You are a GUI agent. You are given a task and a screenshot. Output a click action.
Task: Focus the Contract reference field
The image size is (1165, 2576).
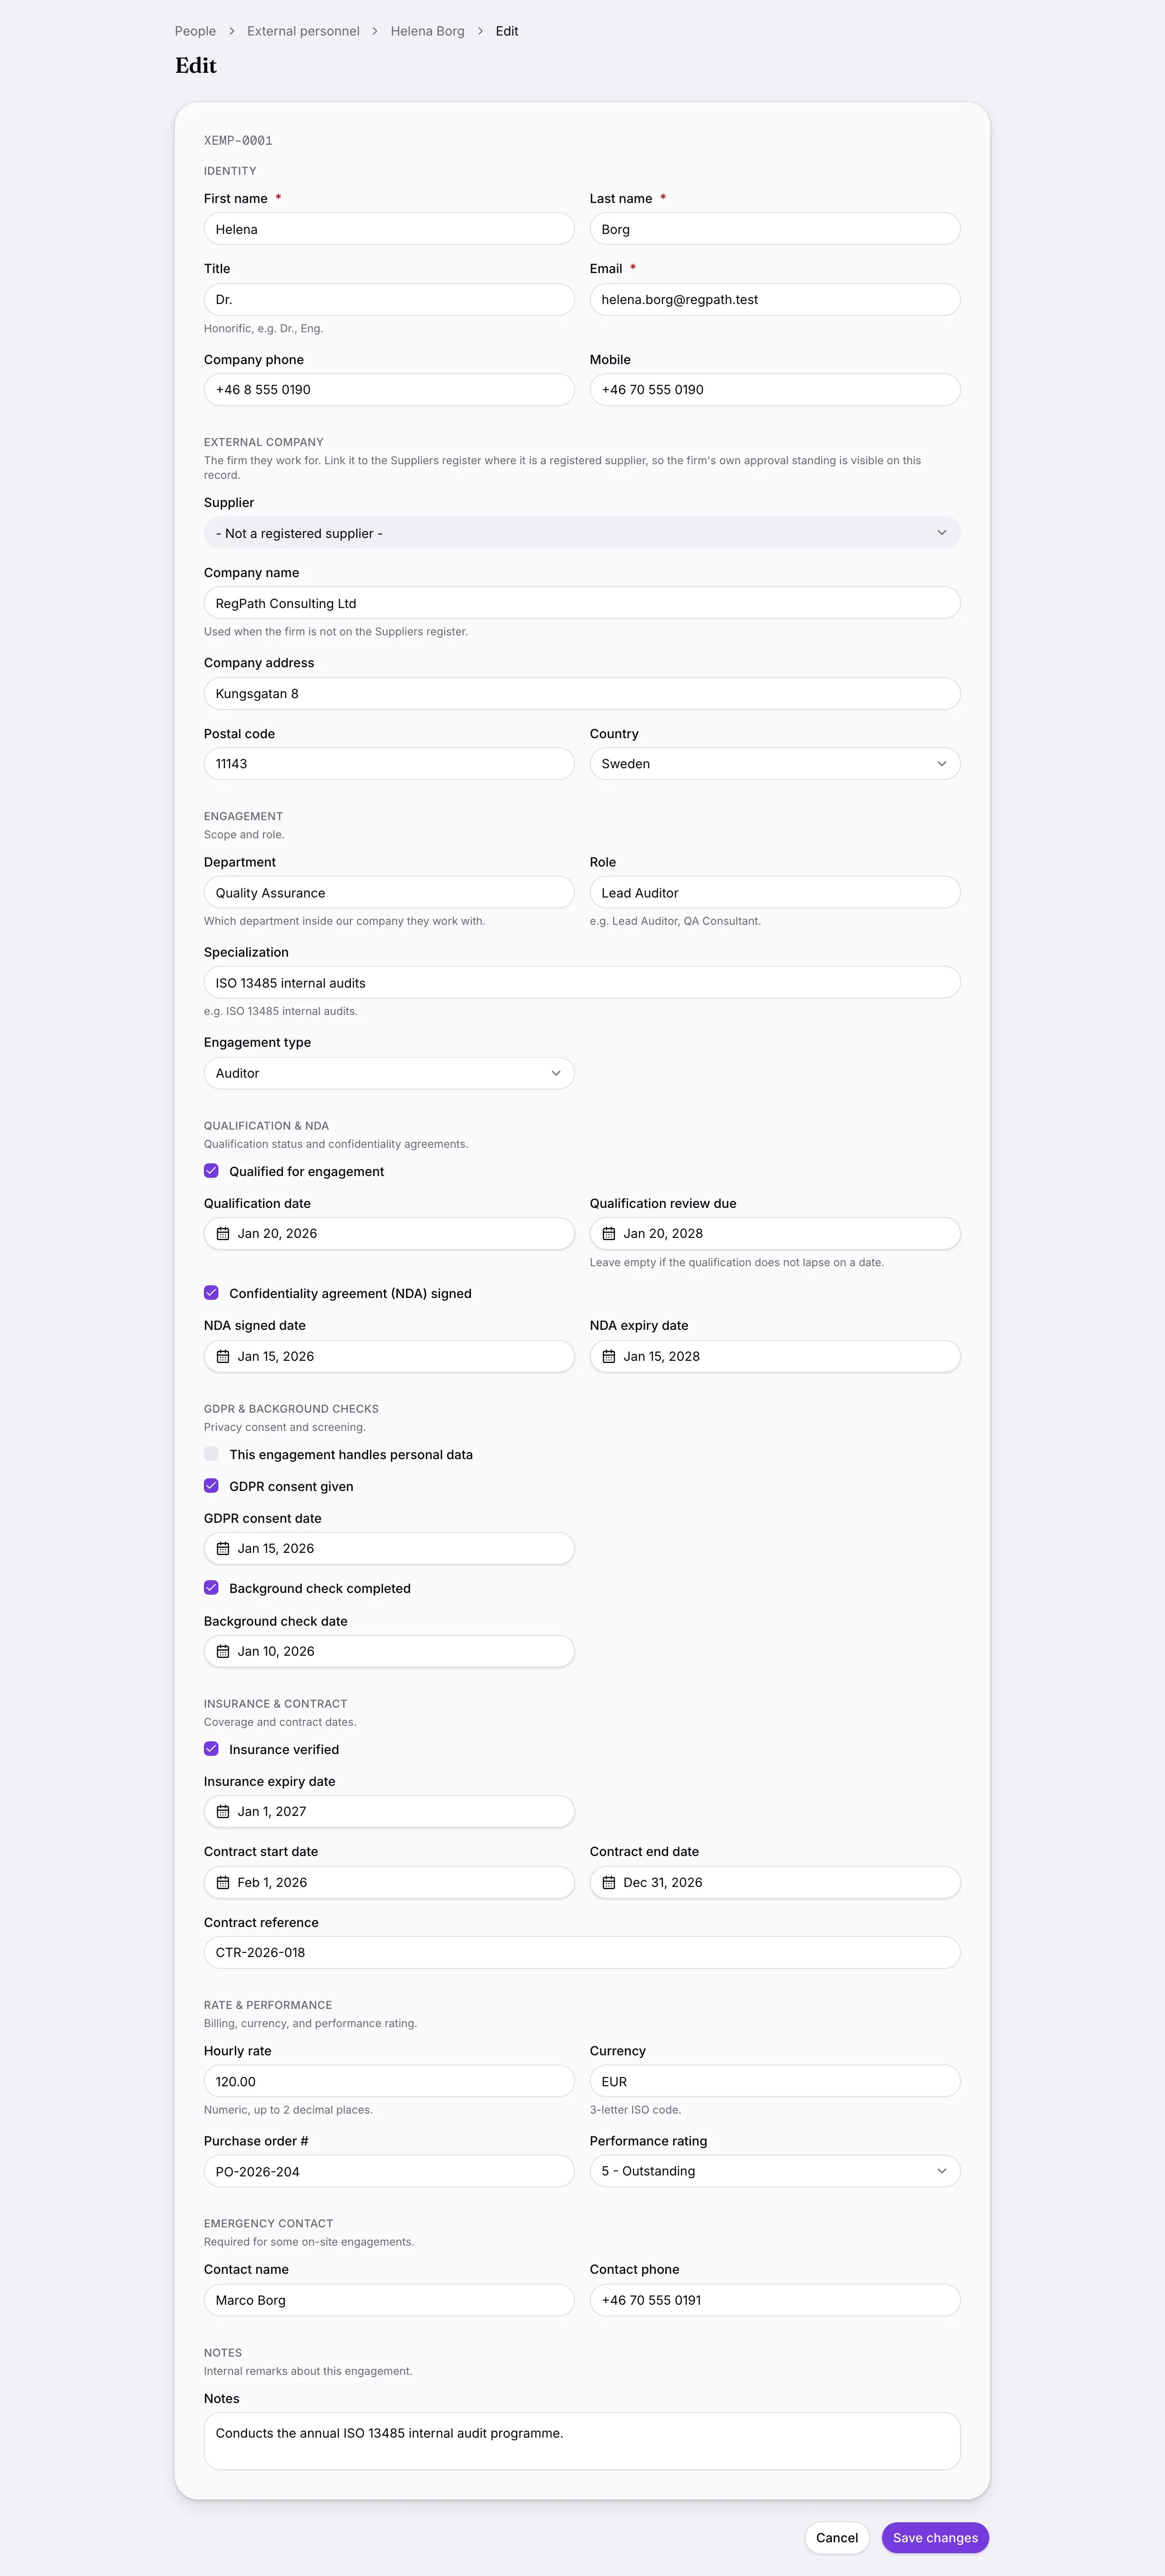click(x=582, y=1952)
